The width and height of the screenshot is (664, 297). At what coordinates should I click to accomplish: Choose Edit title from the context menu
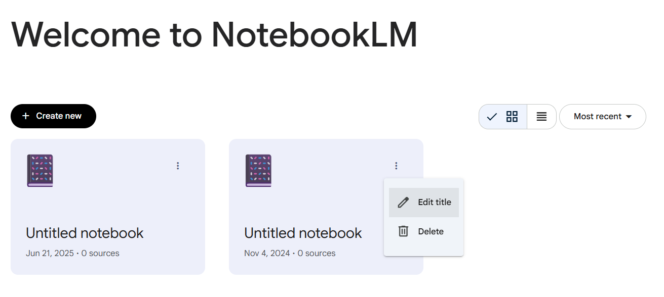point(434,202)
